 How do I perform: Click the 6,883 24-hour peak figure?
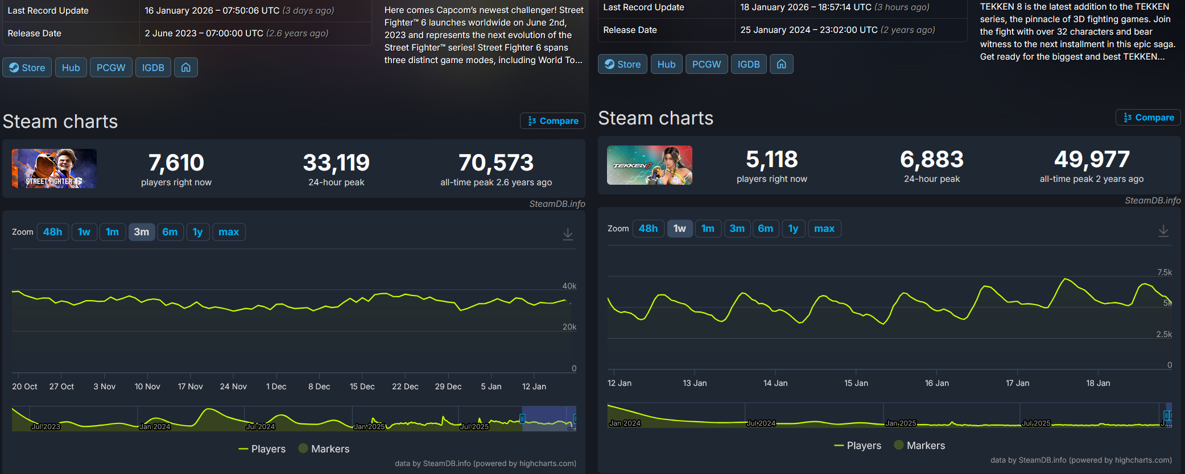coord(932,160)
